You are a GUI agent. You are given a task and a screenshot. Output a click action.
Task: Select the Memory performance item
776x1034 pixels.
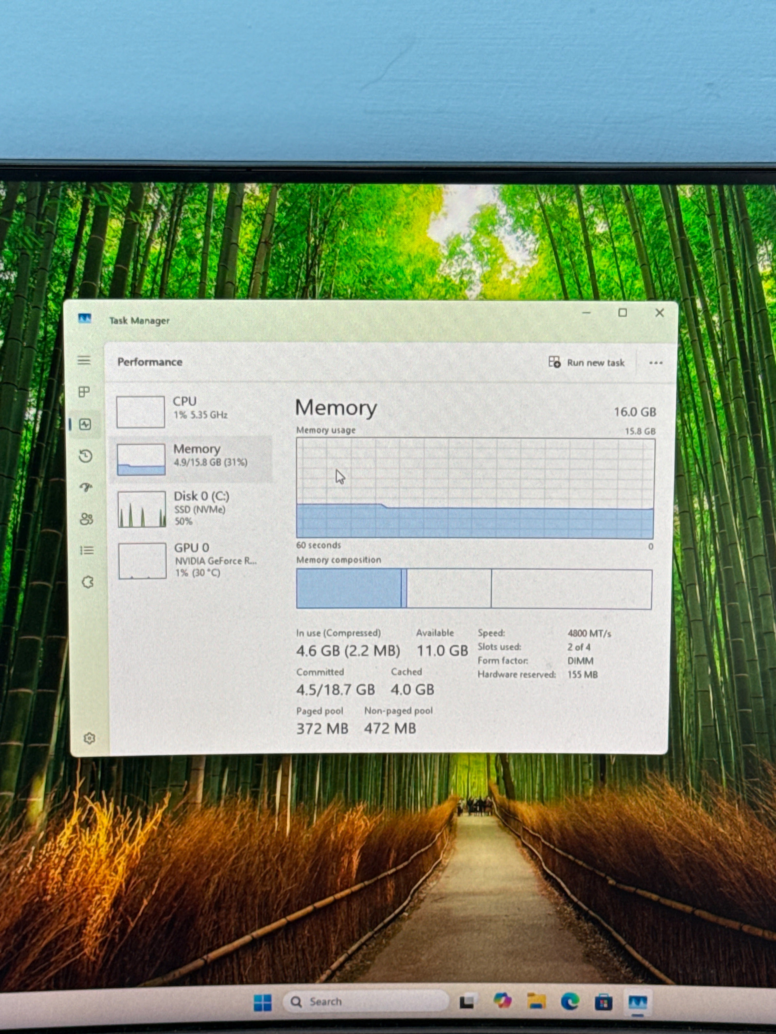pos(191,460)
